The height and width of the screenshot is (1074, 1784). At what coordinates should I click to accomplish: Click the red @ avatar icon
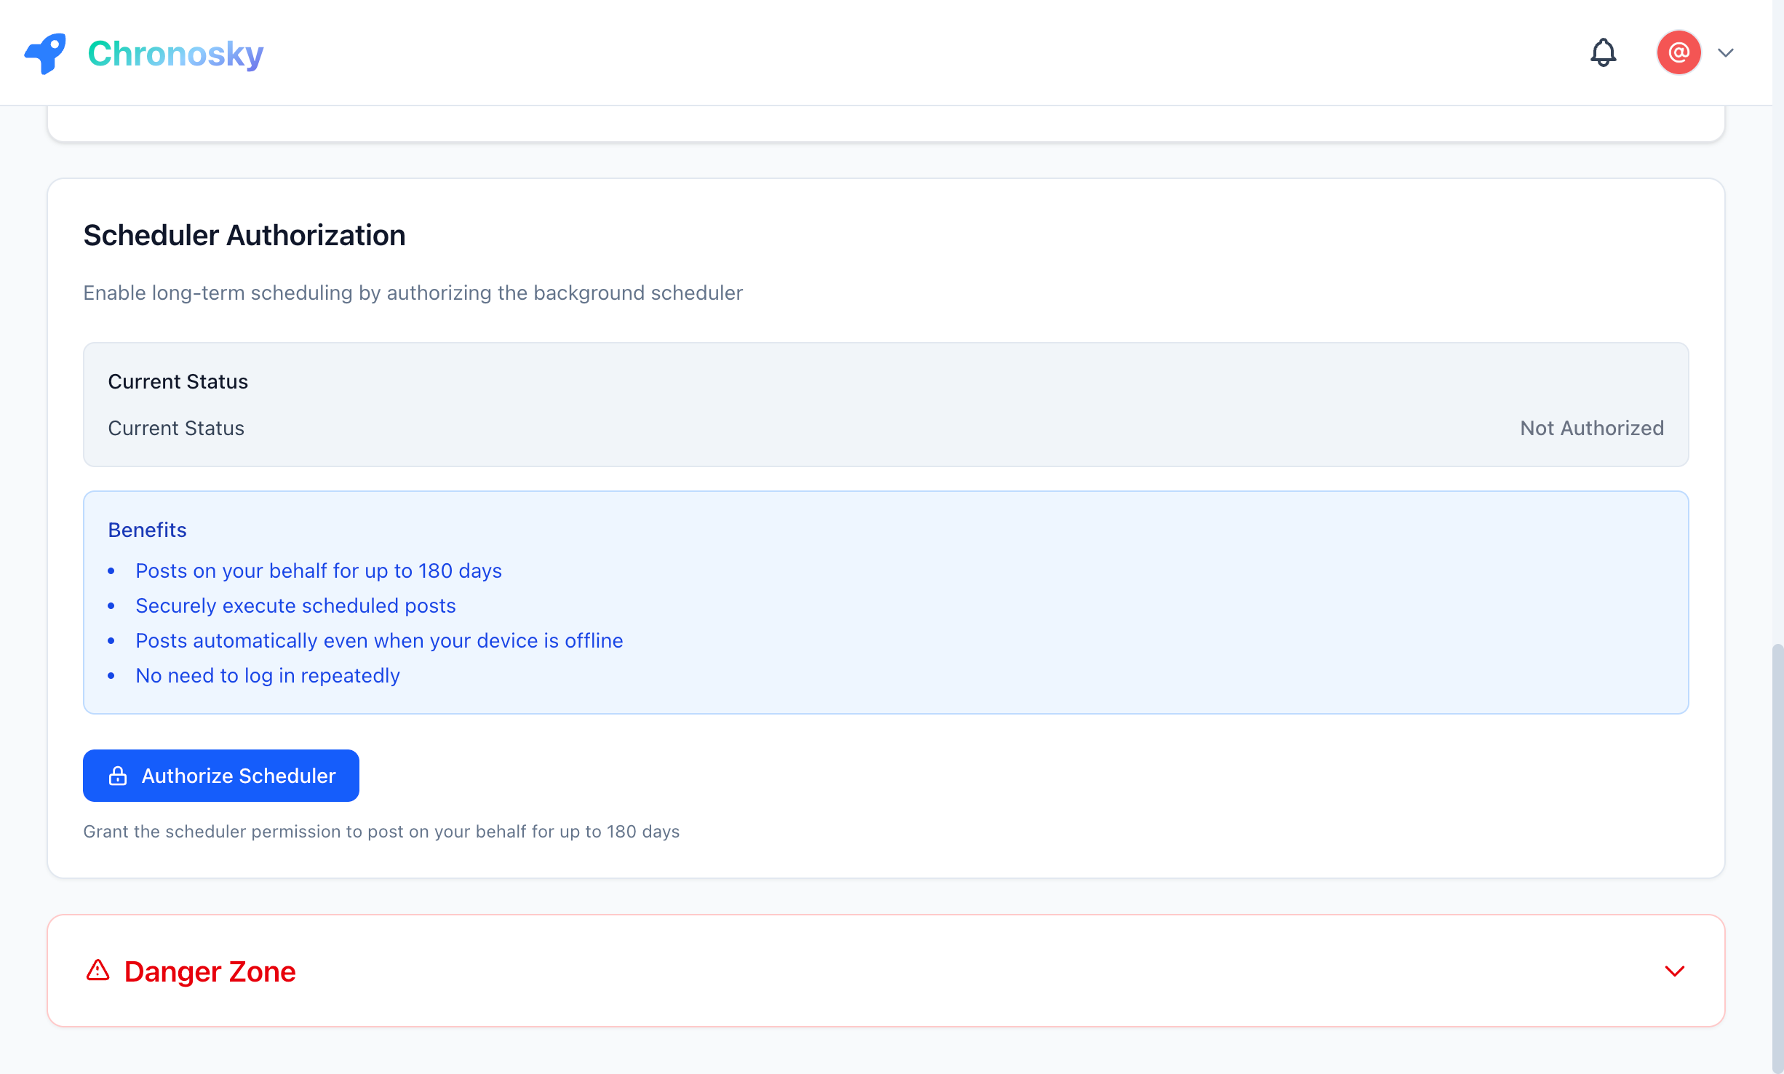1679,52
